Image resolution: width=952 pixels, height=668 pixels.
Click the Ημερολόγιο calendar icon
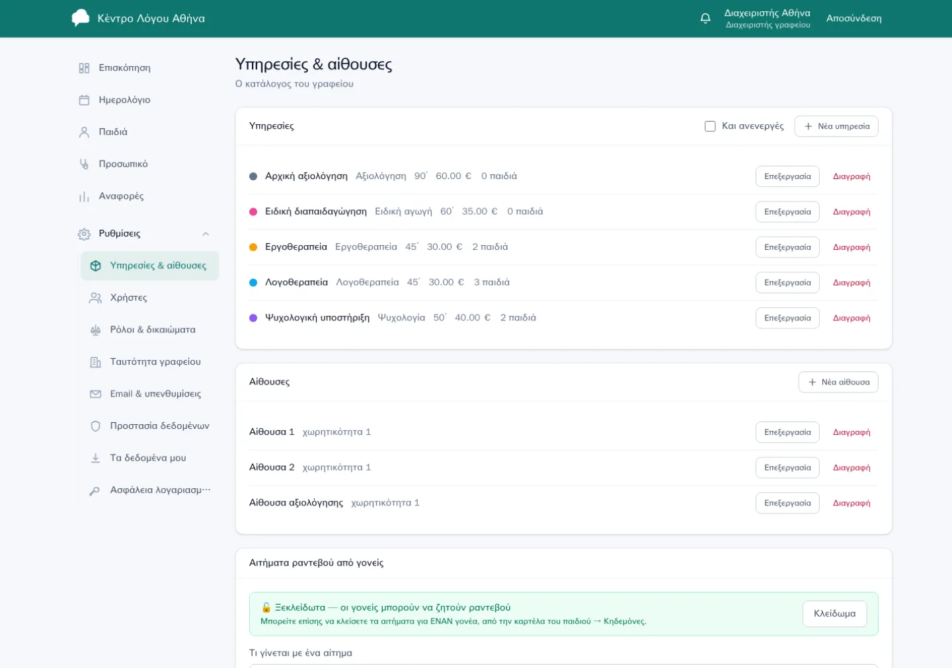(x=84, y=100)
